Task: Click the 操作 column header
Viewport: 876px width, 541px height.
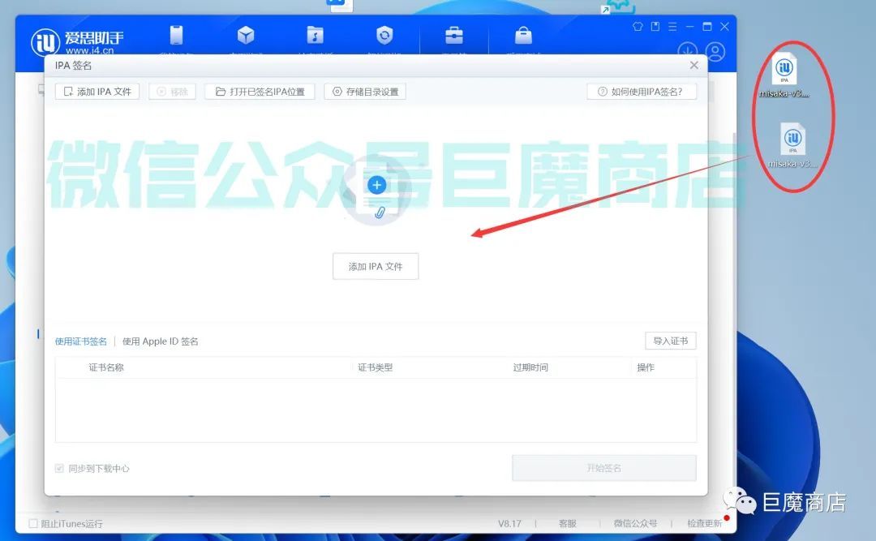Action: coord(646,367)
